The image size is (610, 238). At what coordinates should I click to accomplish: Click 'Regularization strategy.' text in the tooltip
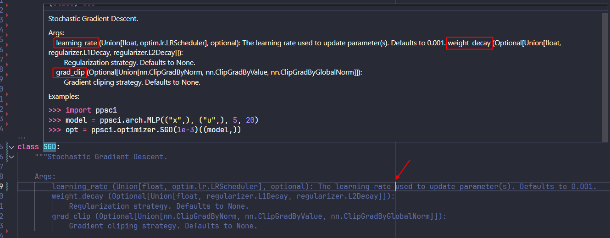[x=101, y=63]
